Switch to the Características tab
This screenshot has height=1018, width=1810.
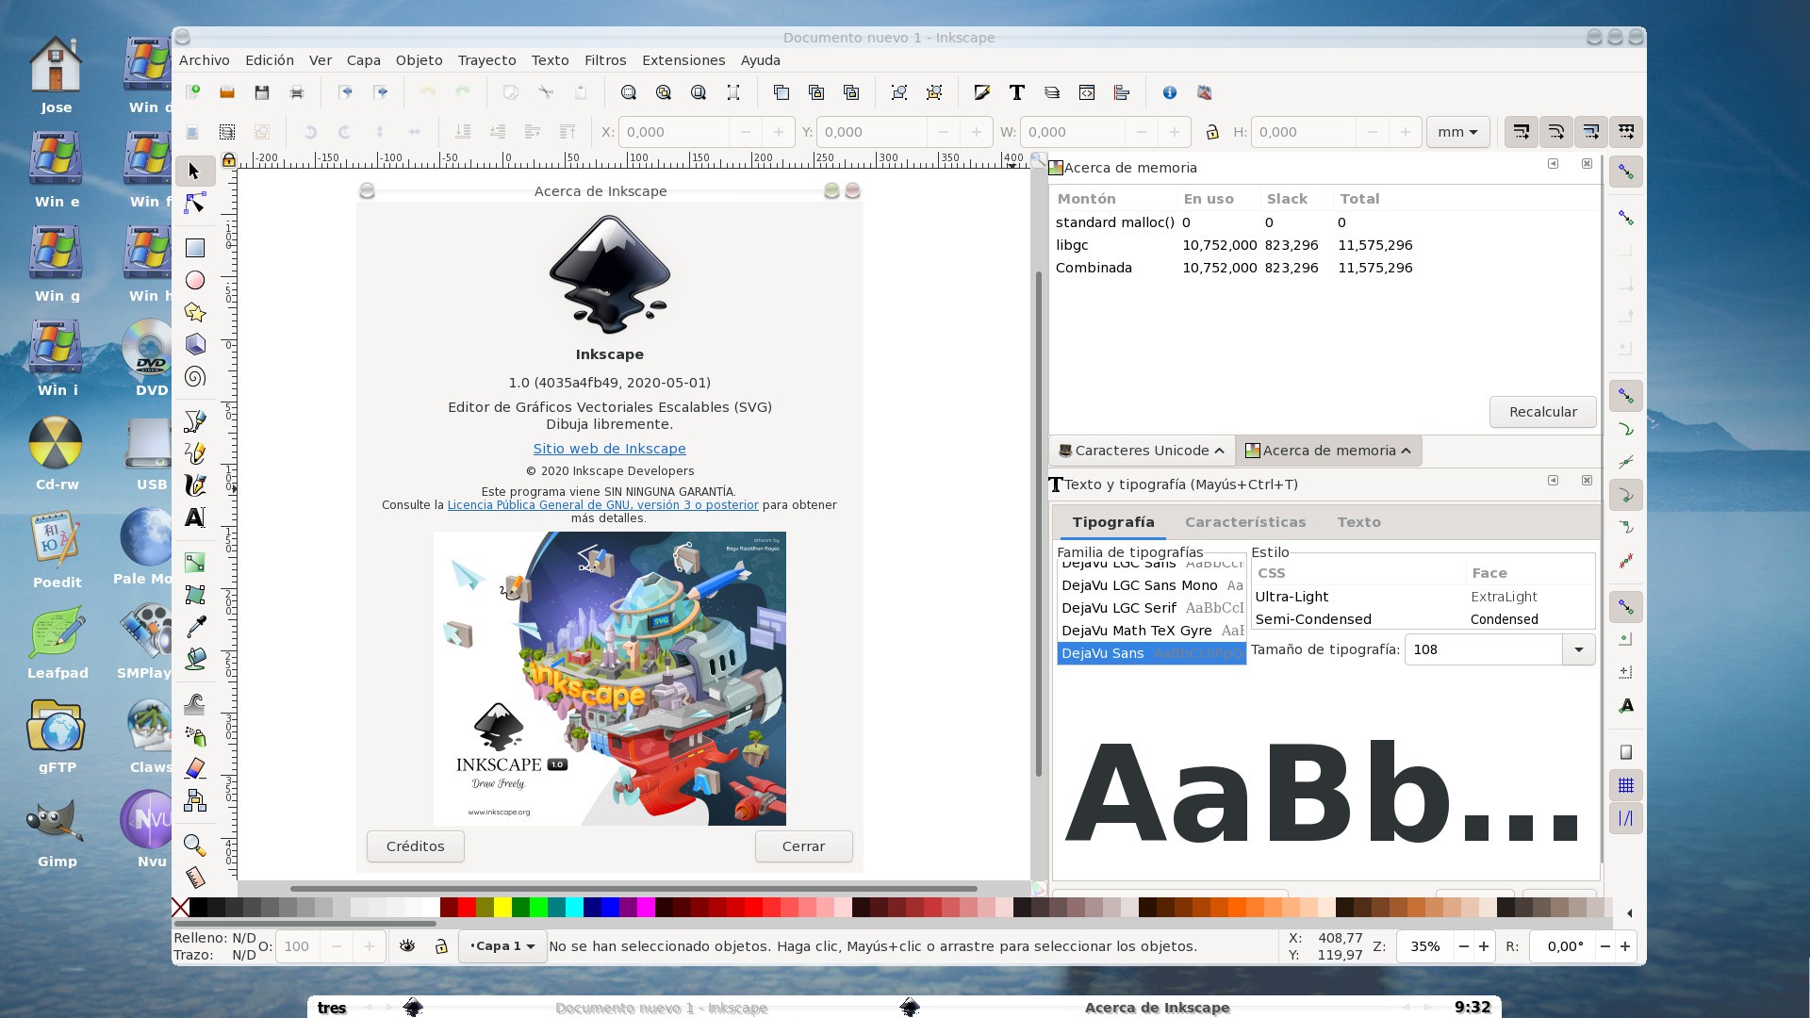1244,522
